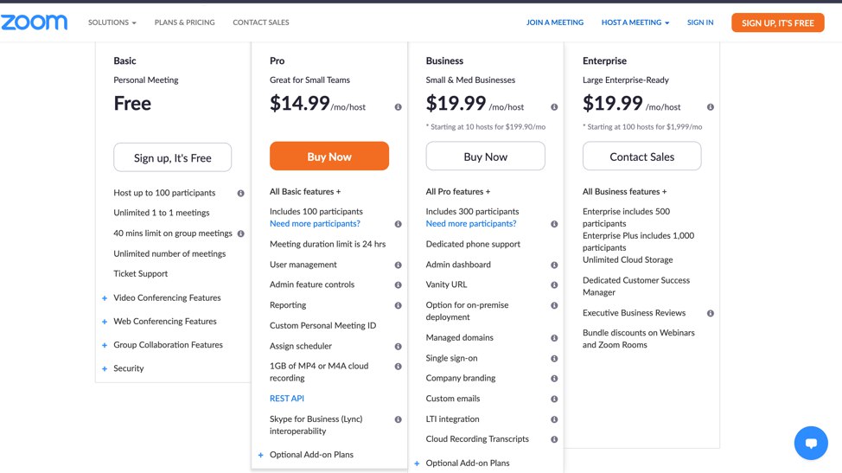Viewport: 842px width, 473px height.
Task: Click info icon for Reporting
Action: click(x=398, y=305)
